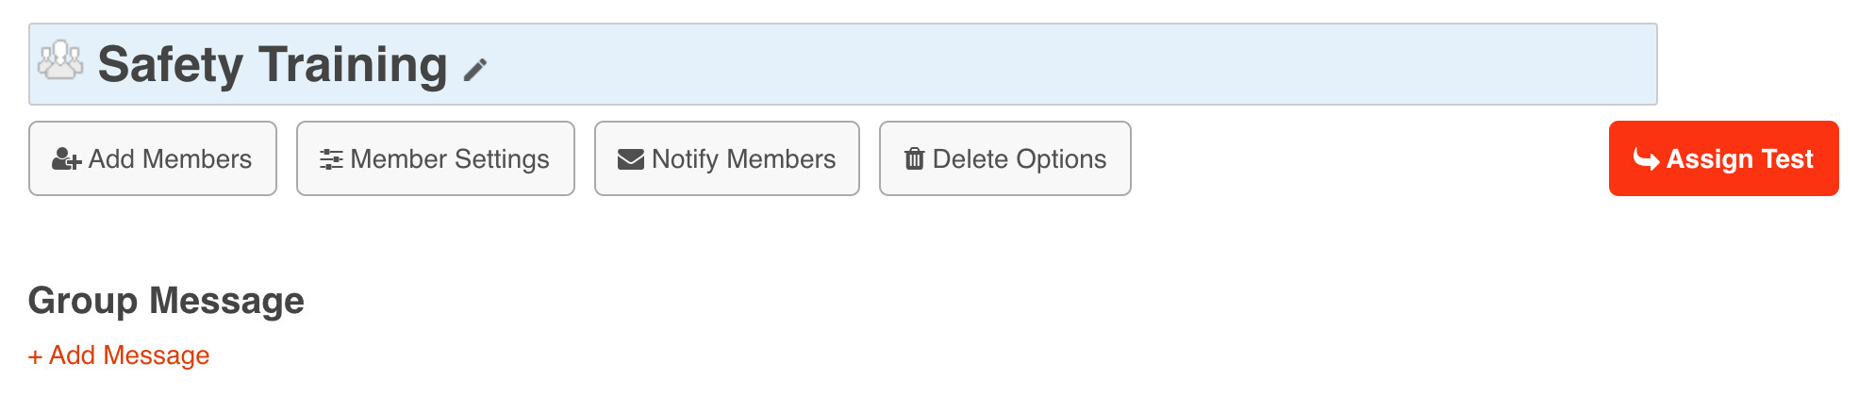Screen dimensions: 1858x396
Task: Click the add-user icon in Add Members
Action: click(x=66, y=159)
